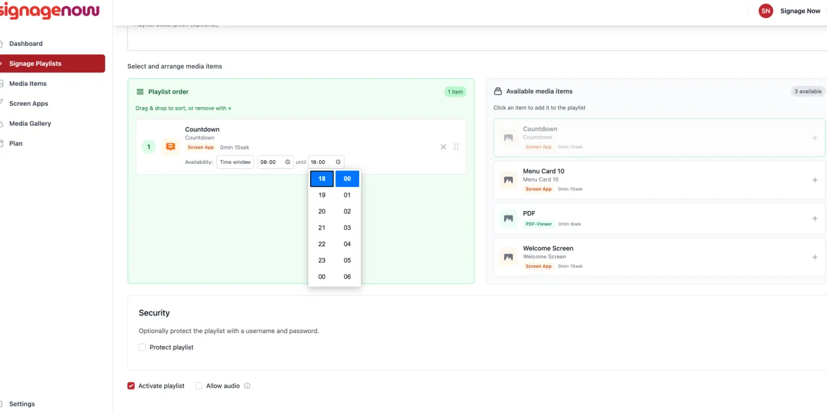Choose minute 05 in the time picker
The width and height of the screenshot is (827, 413).
[x=347, y=261]
